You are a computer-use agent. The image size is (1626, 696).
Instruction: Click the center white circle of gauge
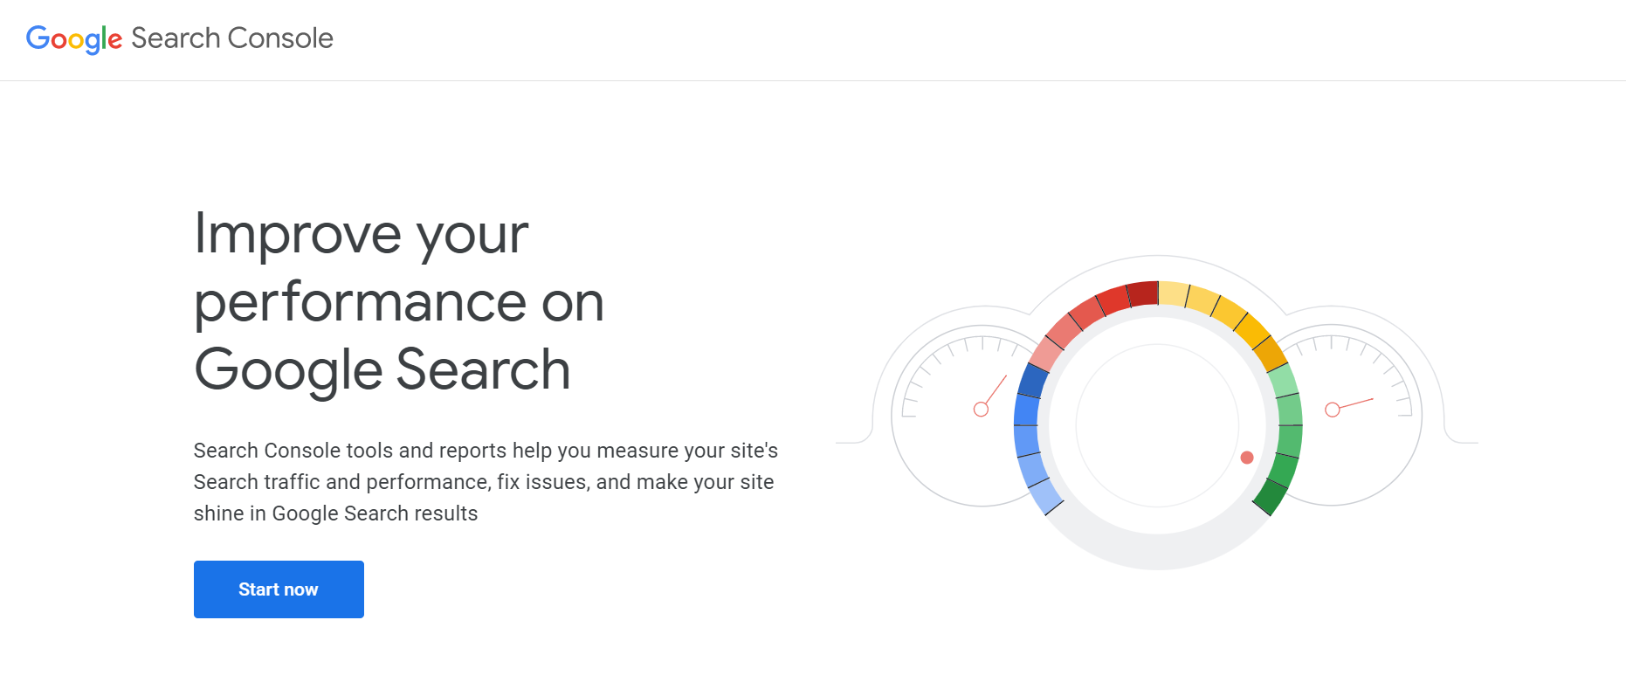[x=1158, y=425]
